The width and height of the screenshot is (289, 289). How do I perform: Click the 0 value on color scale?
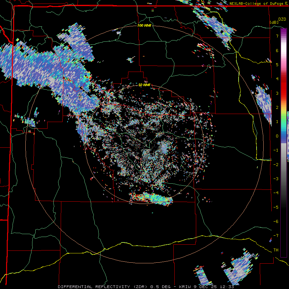point(277,136)
